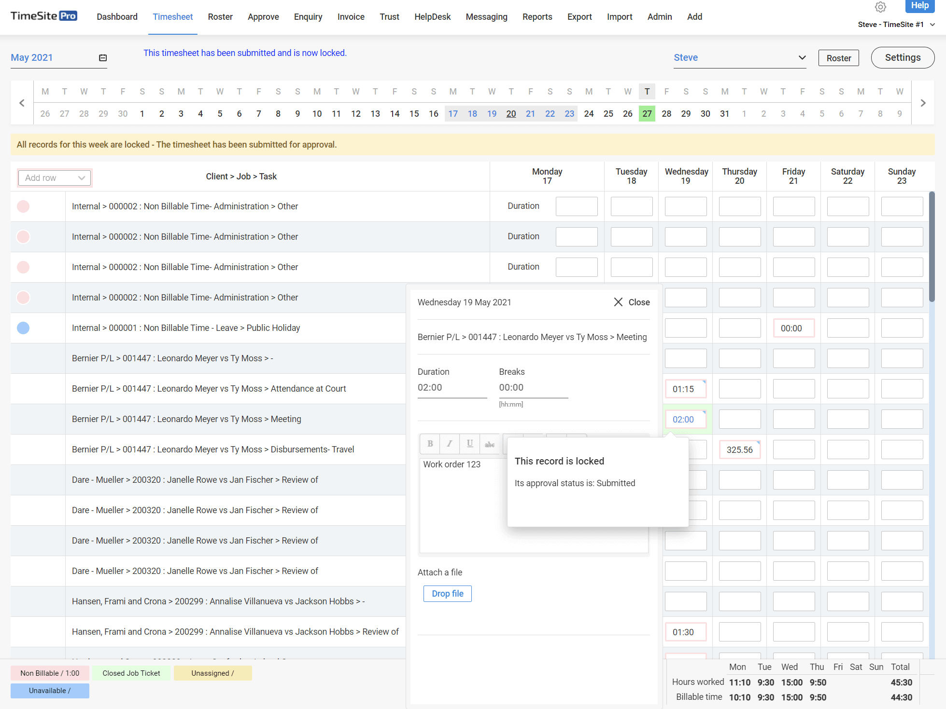The height and width of the screenshot is (709, 946).
Task: Click the pink marker on first Administration row
Action: [23, 206]
